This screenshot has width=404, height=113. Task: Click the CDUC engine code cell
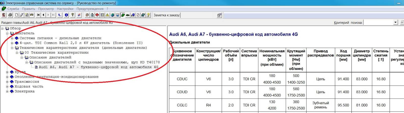(182, 79)
